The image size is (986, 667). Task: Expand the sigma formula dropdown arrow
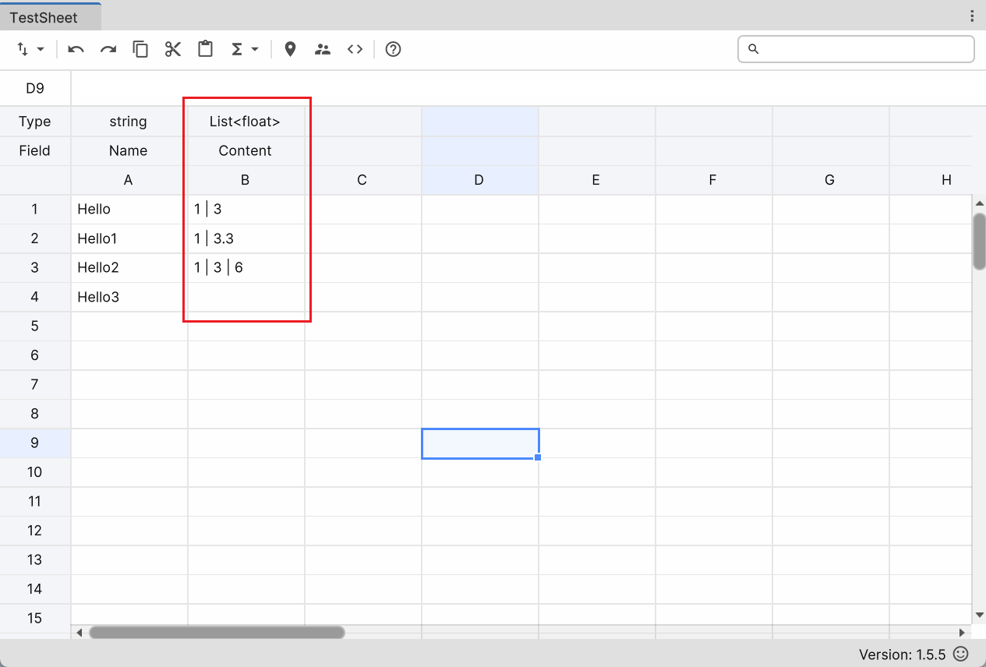point(255,49)
